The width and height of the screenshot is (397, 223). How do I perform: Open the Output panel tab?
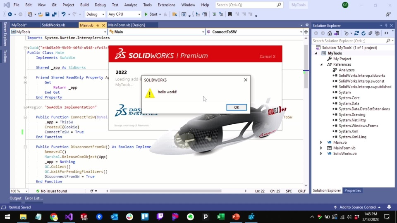(15, 198)
